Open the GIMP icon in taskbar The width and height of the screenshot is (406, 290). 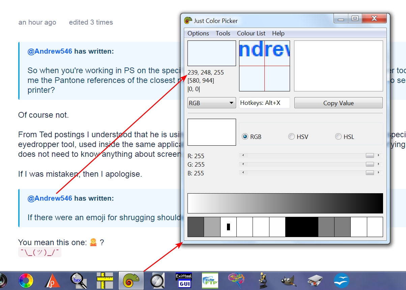289,281
